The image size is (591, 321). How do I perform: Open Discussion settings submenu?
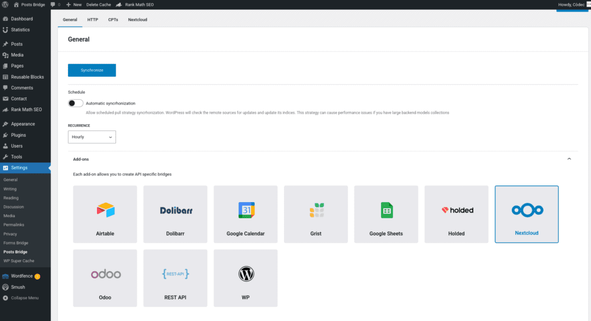pos(14,207)
